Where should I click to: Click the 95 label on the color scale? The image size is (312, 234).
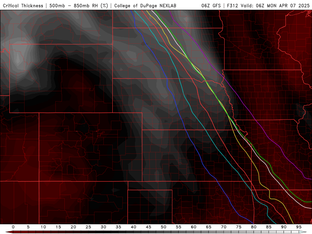point(299,227)
